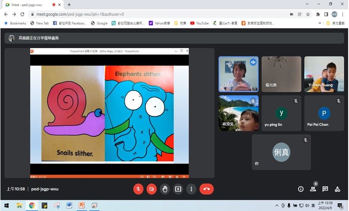Click the address bar URL field
349x211 pixels.
pyautogui.click(x=151, y=14)
